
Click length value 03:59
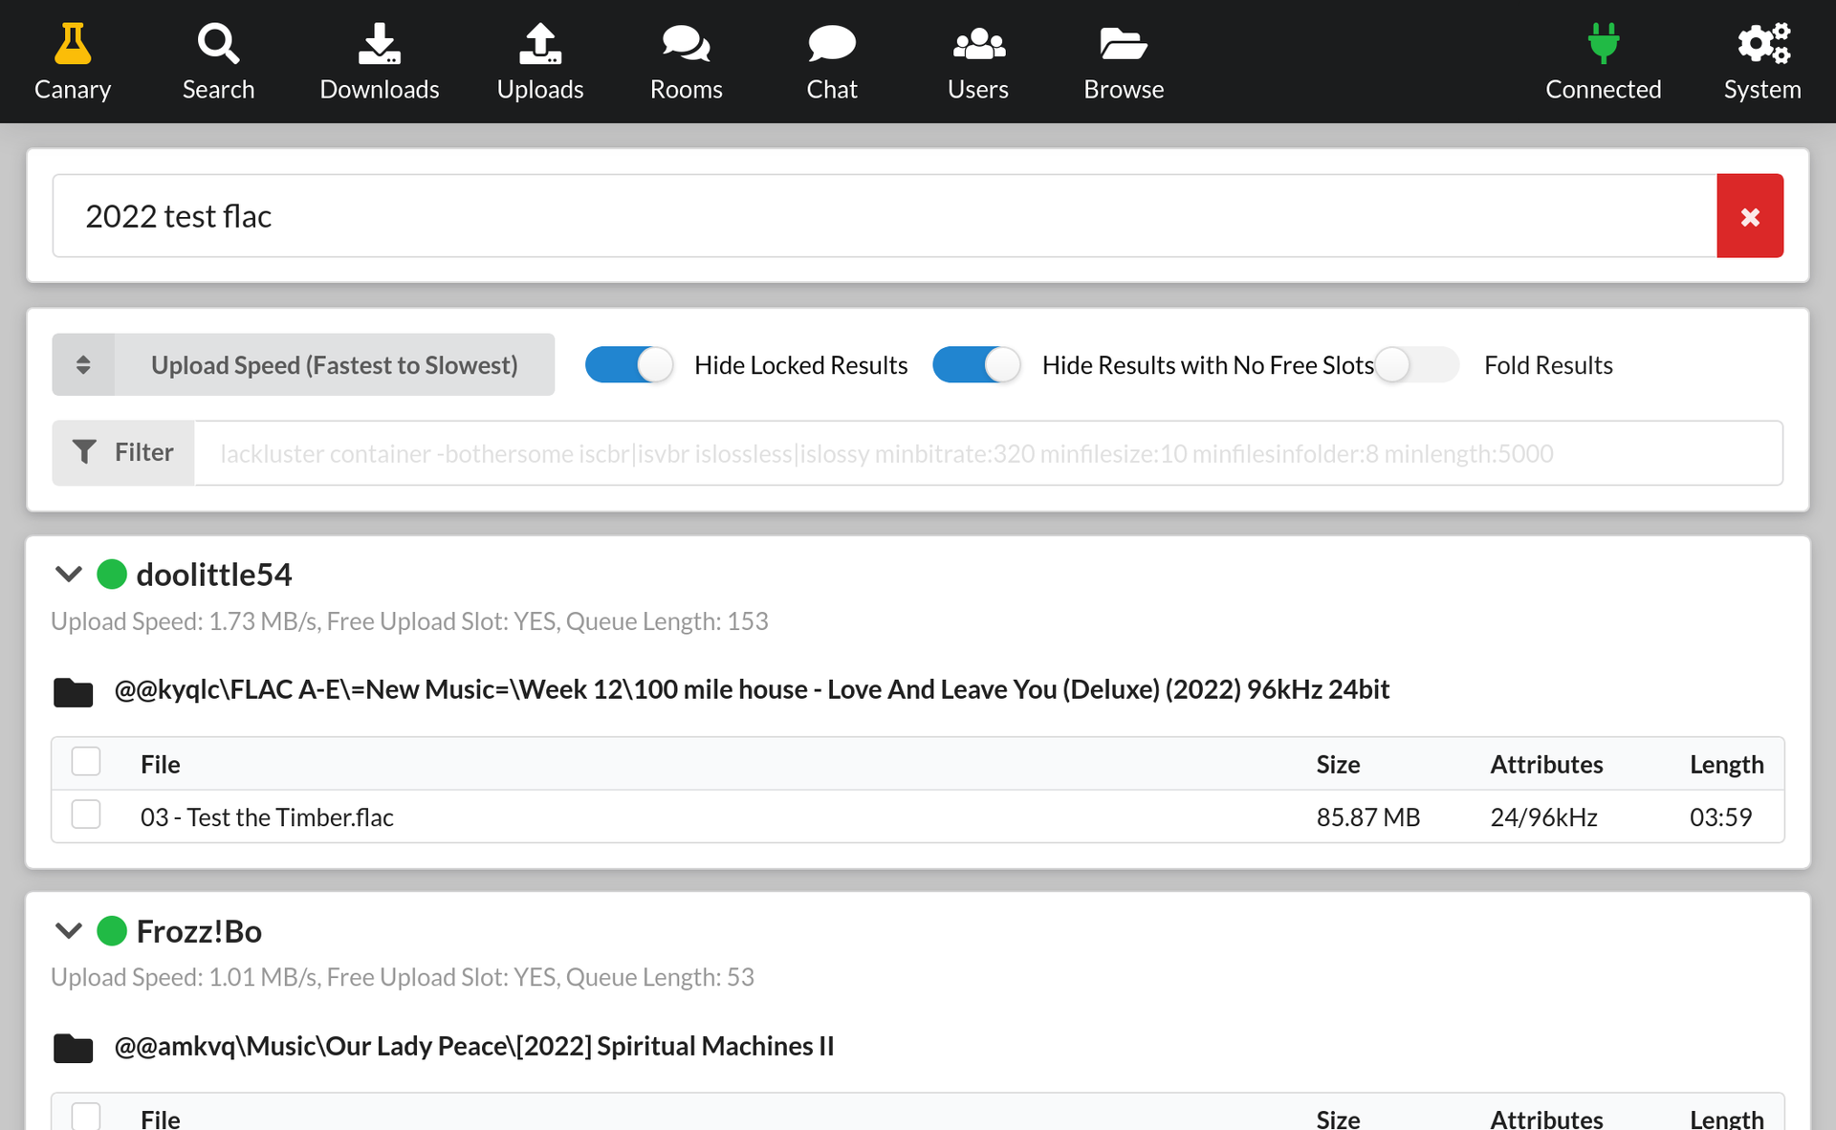tap(1721, 817)
